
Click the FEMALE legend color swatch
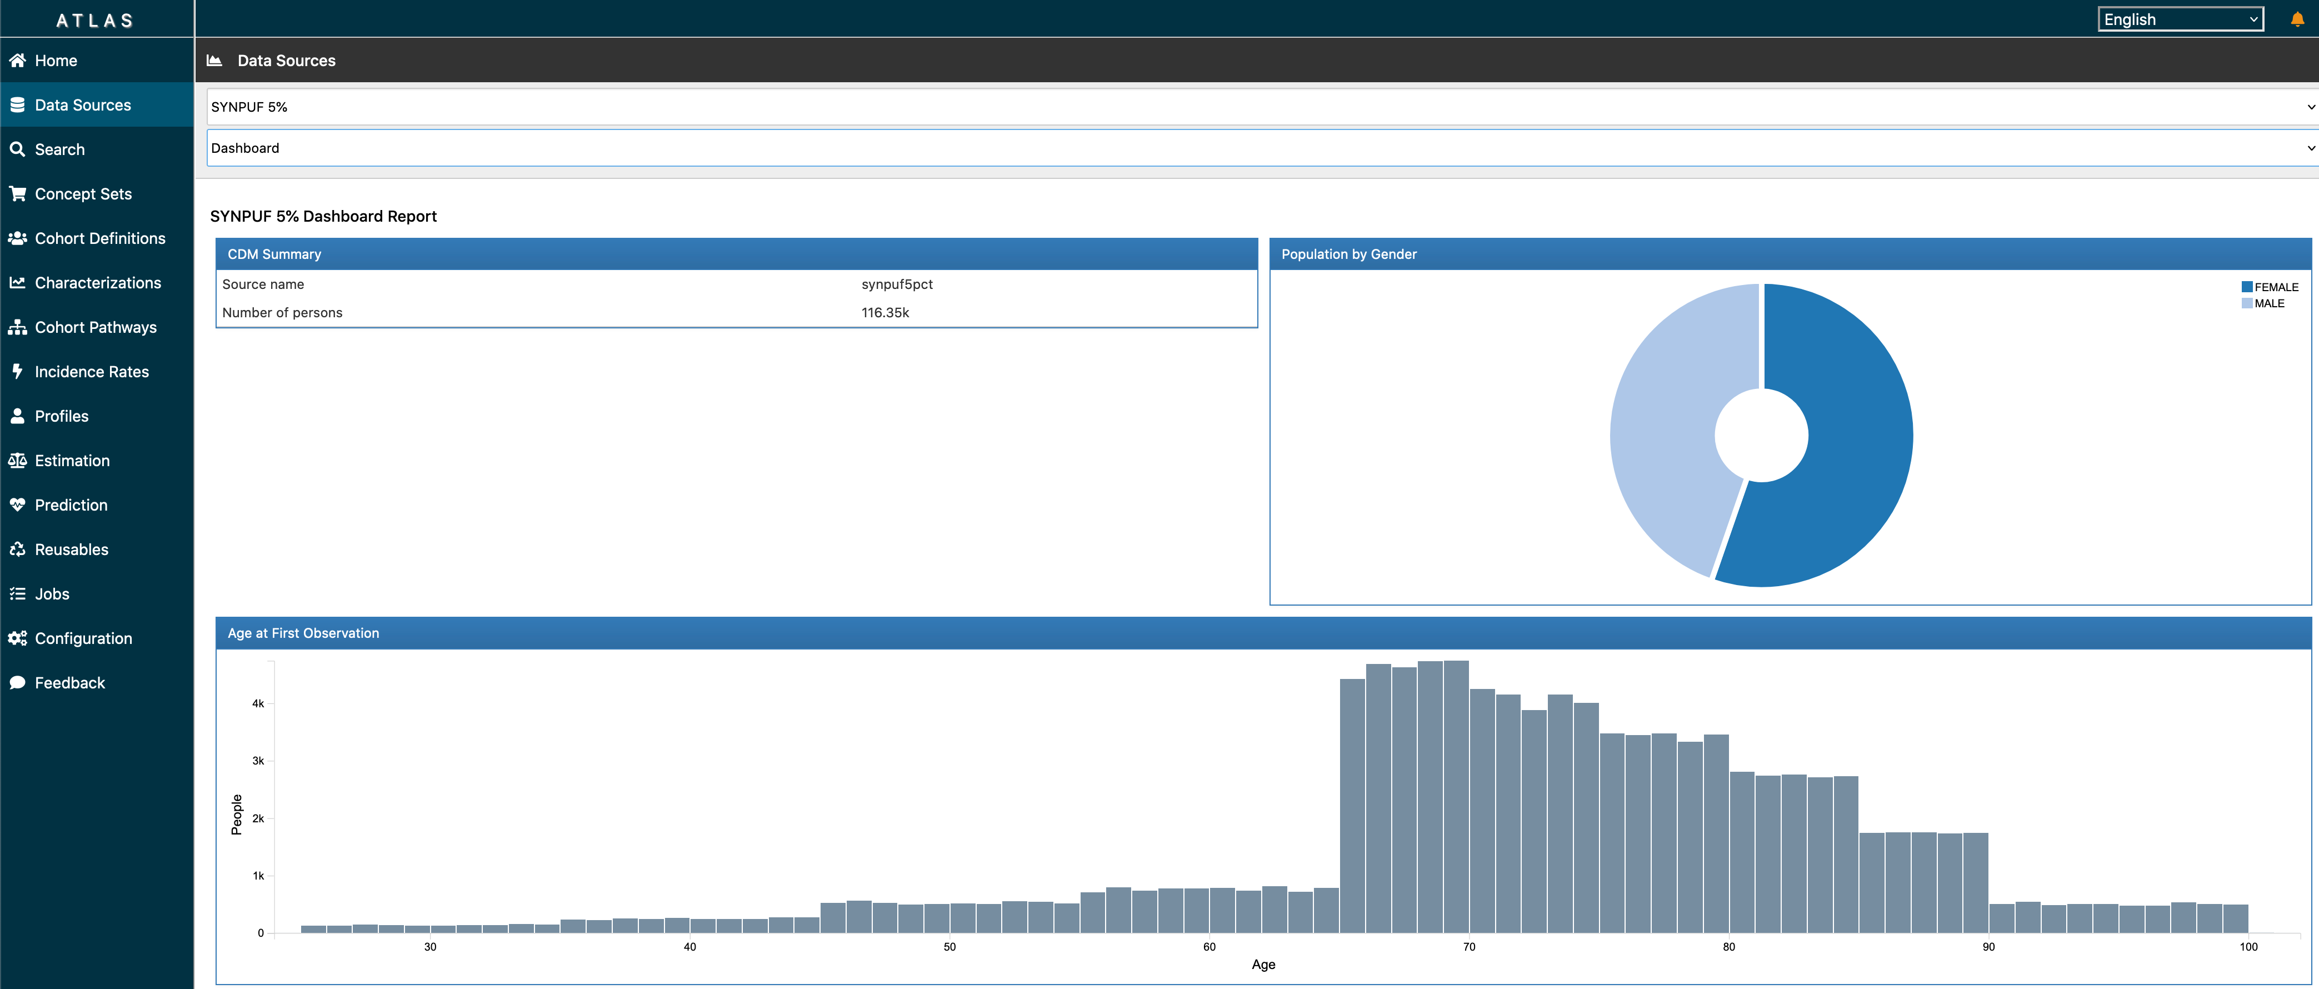click(x=2247, y=287)
